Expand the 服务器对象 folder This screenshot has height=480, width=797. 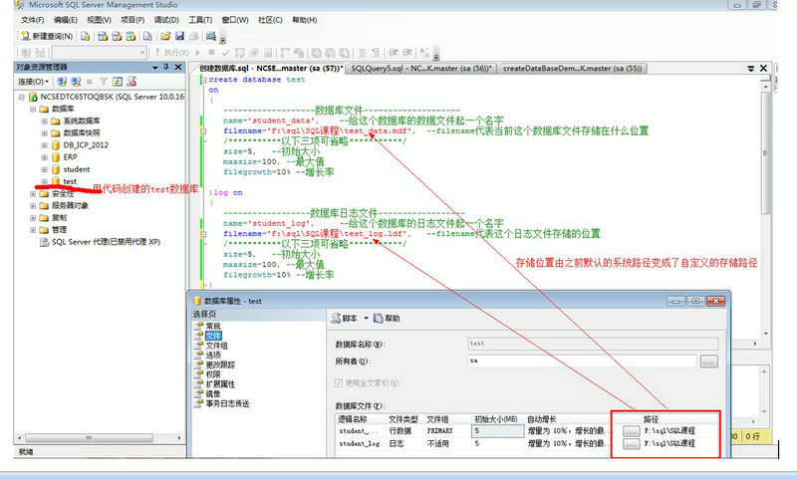click(x=33, y=206)
